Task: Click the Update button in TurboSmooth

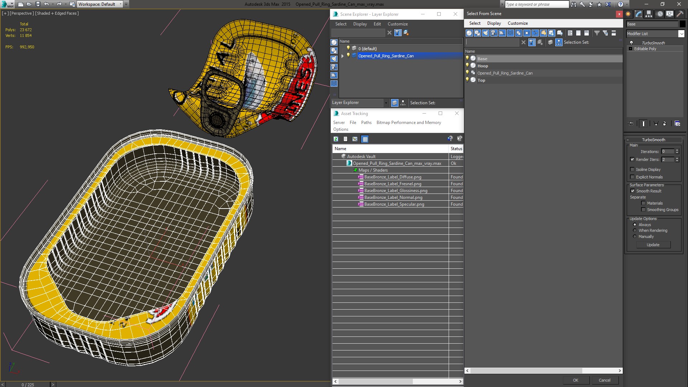Action: click(x=653, y=244)
